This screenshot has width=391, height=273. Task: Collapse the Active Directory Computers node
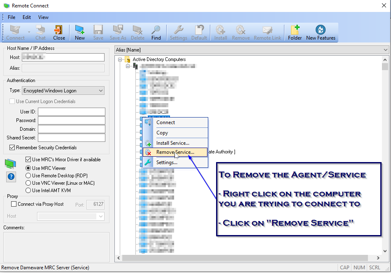click(x=120, y=59)
